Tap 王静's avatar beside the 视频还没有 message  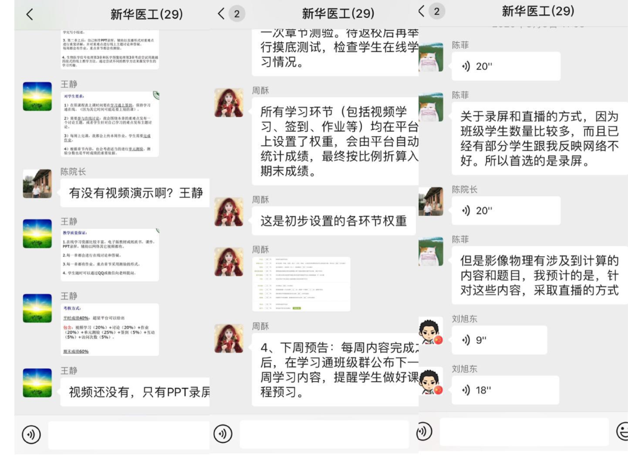[37, 382]
